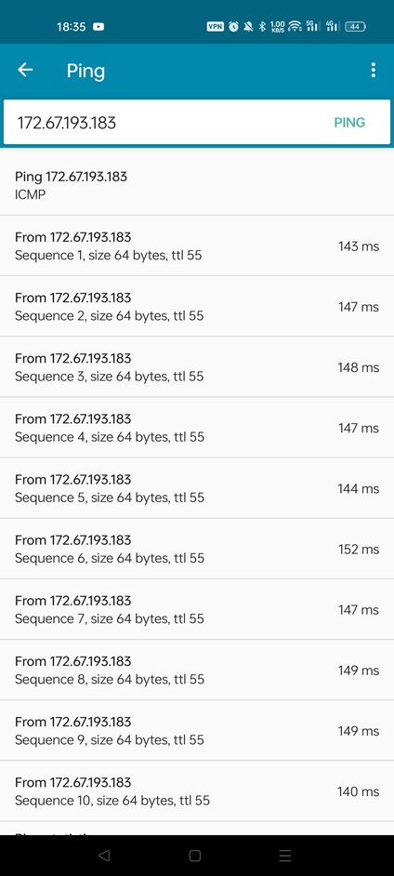The height and width of the screenshot is (876, 394).
Task: Select Sequence 10 result with 140 ms
Action: [x=197, y=791]
